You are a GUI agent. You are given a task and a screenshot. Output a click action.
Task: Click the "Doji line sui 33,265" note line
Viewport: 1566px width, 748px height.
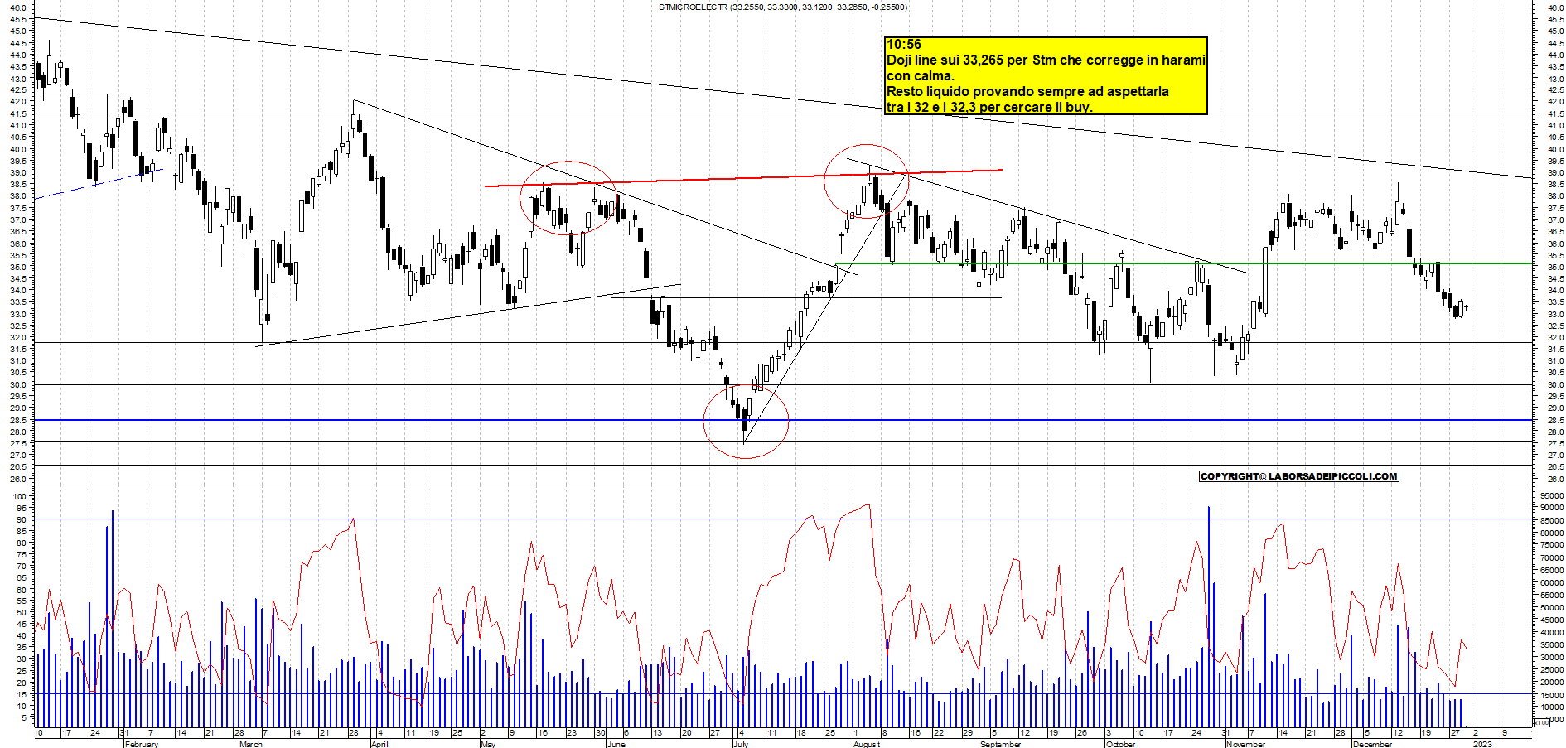point(1046,60)
